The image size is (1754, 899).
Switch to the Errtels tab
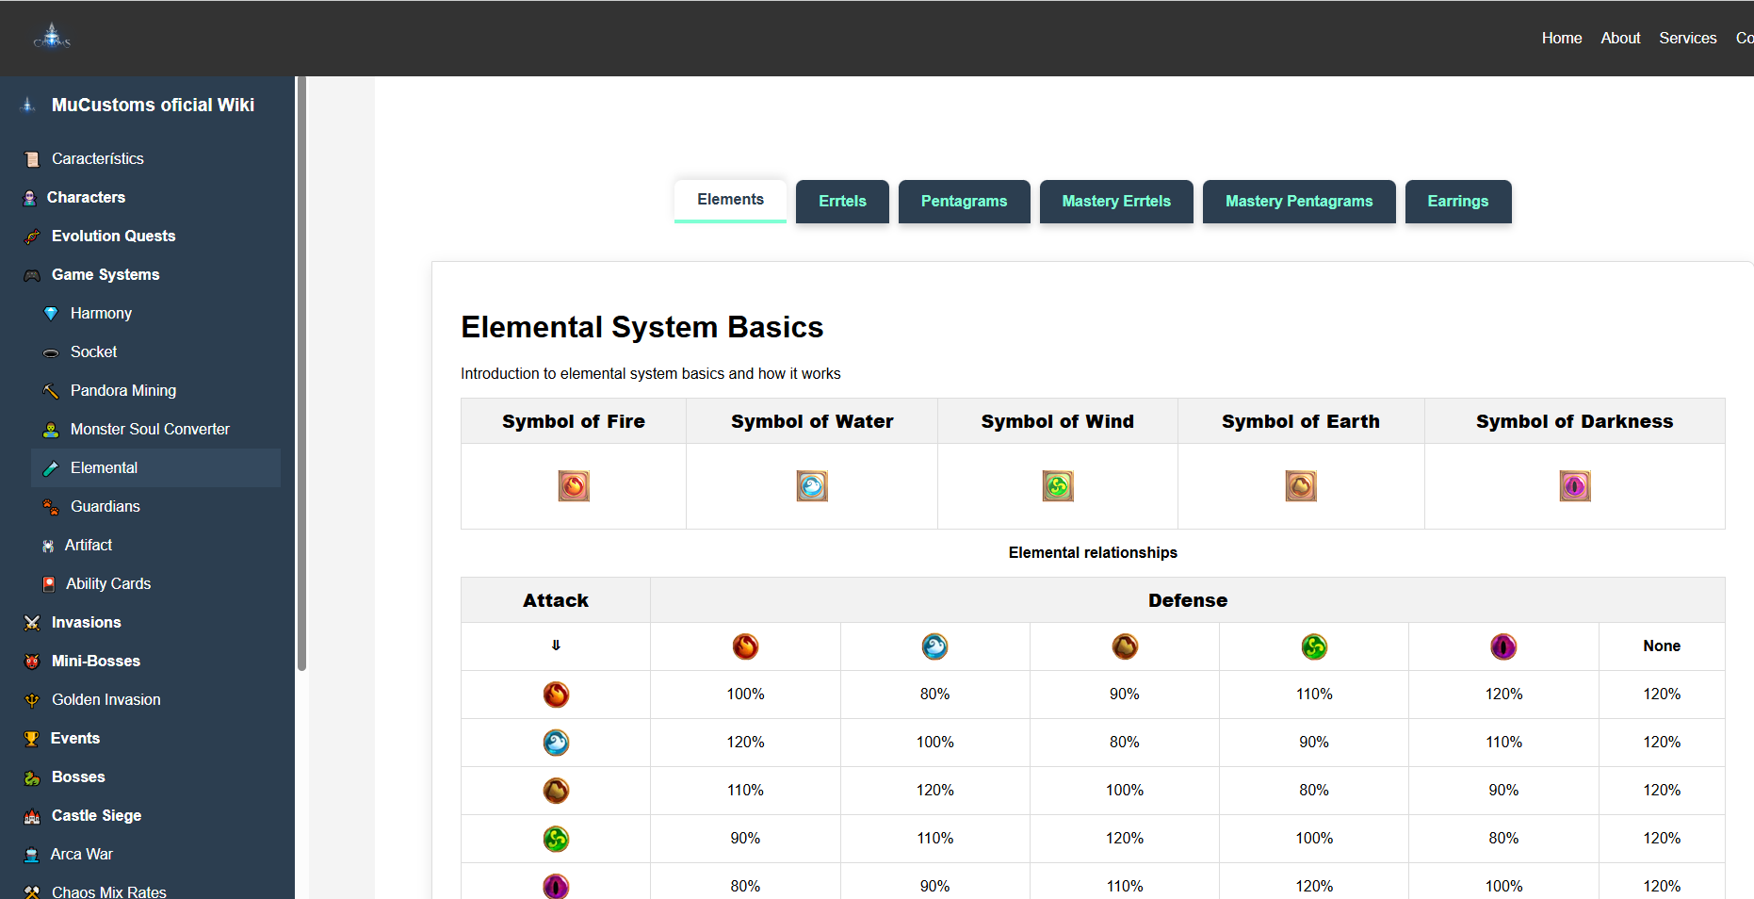[x=842, y=202]
